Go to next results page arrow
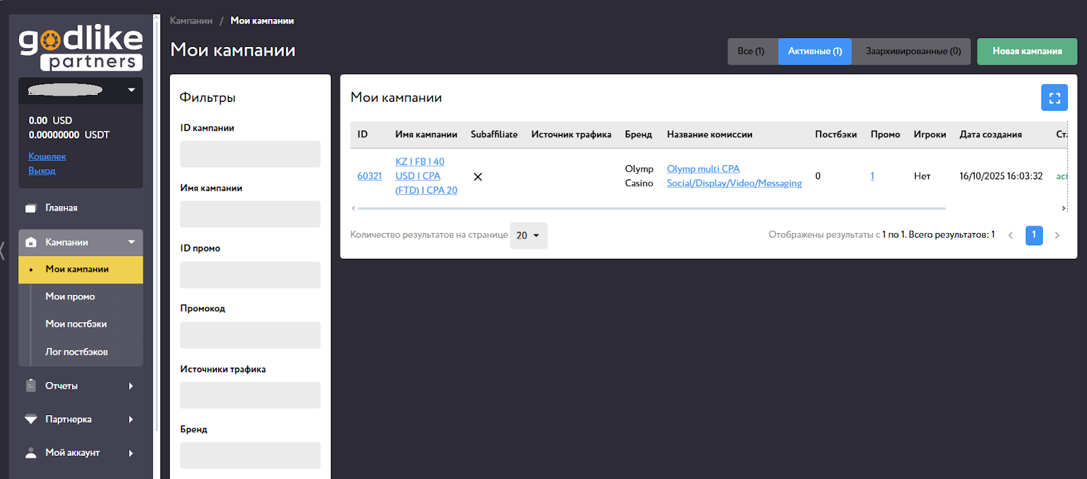1087x479 pixels. 1056,235
